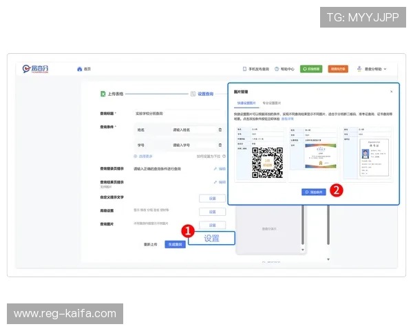Viewport: 413px width, 331px height.
Task: Open 手机发布查询 link text
Action: [x=259, y=69]
